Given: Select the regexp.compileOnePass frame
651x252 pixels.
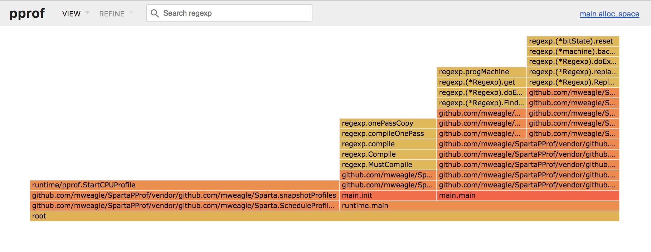Looking at the screenshot, I should (x=388, y=133).
